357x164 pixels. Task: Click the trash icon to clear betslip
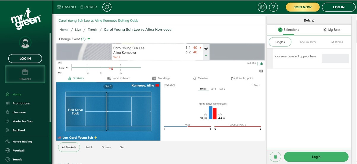[275, 157]
